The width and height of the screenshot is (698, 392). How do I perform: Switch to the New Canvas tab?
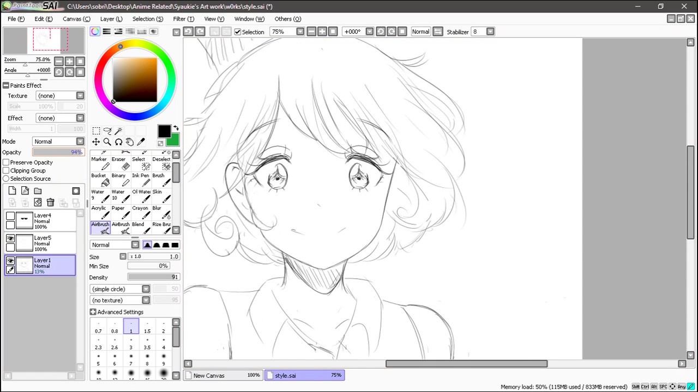pyautogui.click(x=223, y=375)
